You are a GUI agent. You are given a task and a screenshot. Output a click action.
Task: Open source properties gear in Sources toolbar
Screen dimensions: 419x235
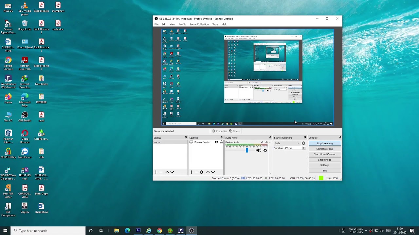click(202, 172)
